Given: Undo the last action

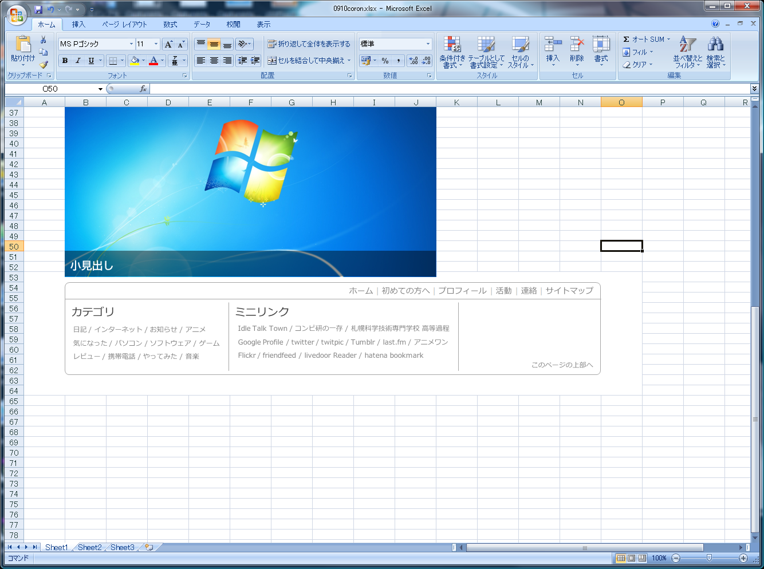Looking at the screenshot, I should [x=51, y=9].
